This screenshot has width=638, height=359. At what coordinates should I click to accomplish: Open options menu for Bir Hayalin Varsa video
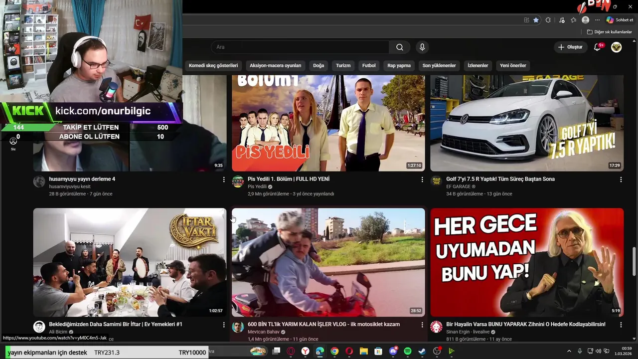621,325
